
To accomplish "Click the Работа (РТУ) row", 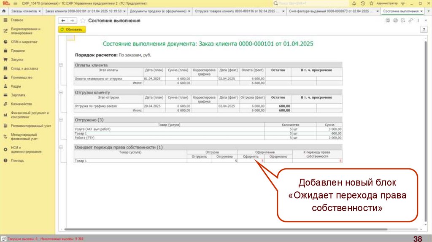I will point(208,138).
